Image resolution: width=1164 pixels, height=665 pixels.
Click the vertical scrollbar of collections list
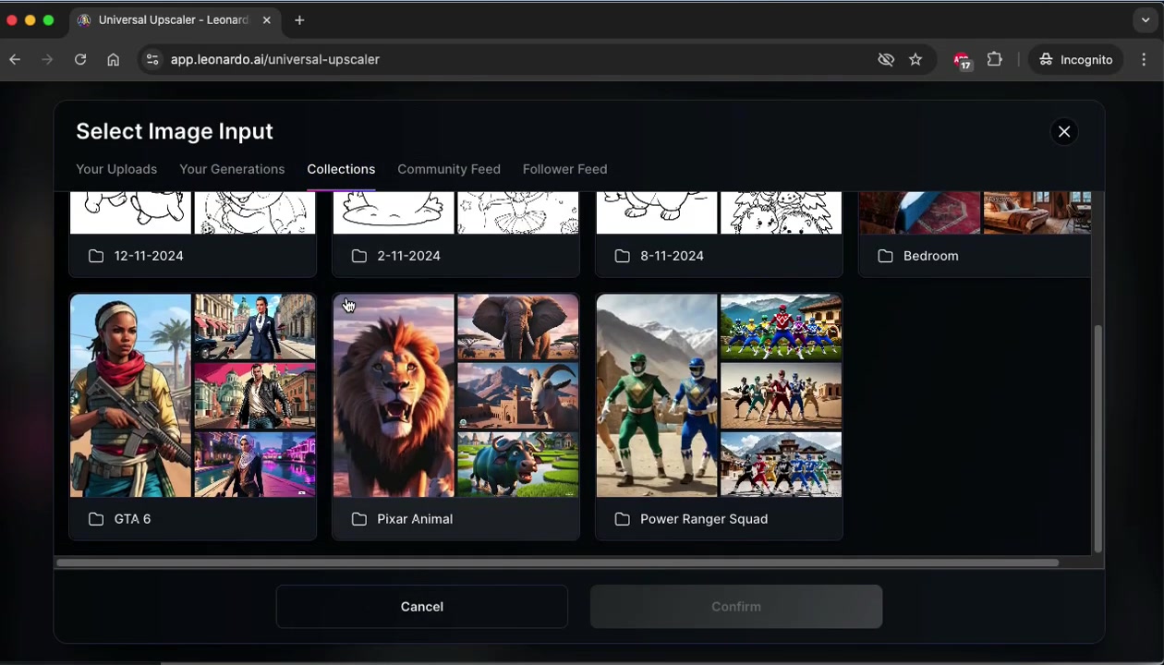point(1097,439)
